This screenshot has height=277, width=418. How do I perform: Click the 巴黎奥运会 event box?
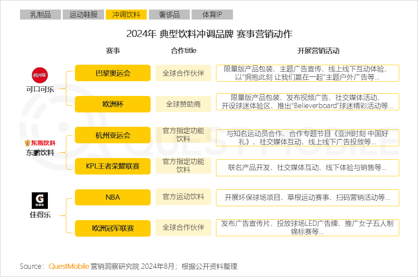113,73
